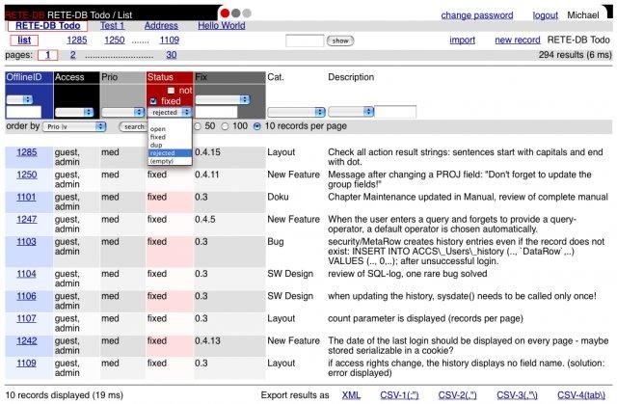This screenshot has width=617, height=404.
Task: Jump to record 1285 in top navigation
Action: [x=77, y=40]
